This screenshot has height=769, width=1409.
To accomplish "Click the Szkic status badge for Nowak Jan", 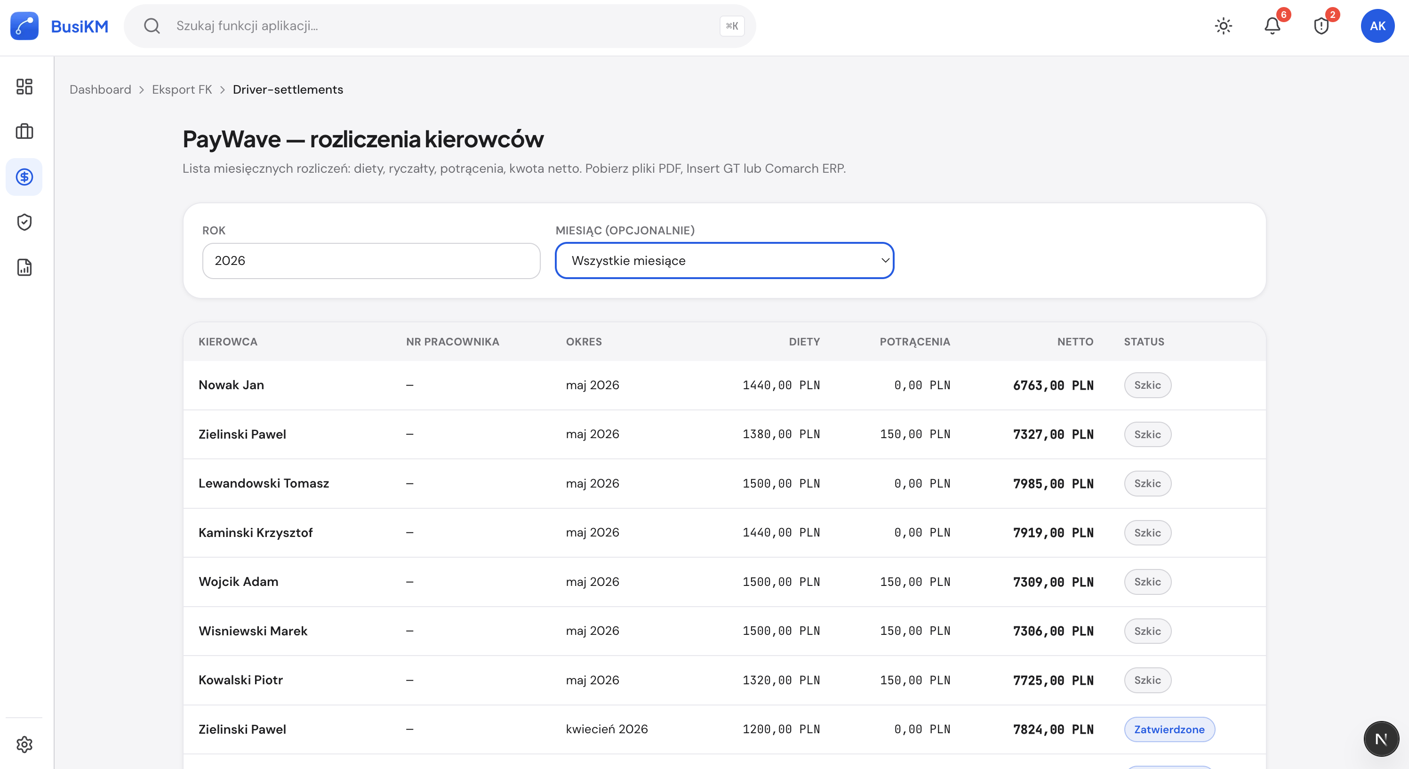I will pos(1147,385).
